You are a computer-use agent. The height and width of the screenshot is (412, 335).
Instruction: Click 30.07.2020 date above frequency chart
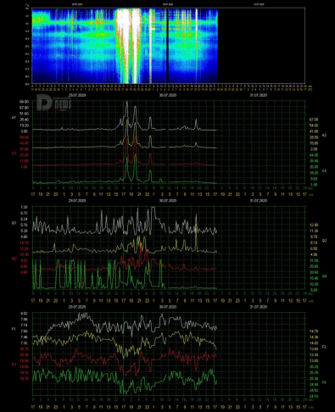(x=168, y=307)
